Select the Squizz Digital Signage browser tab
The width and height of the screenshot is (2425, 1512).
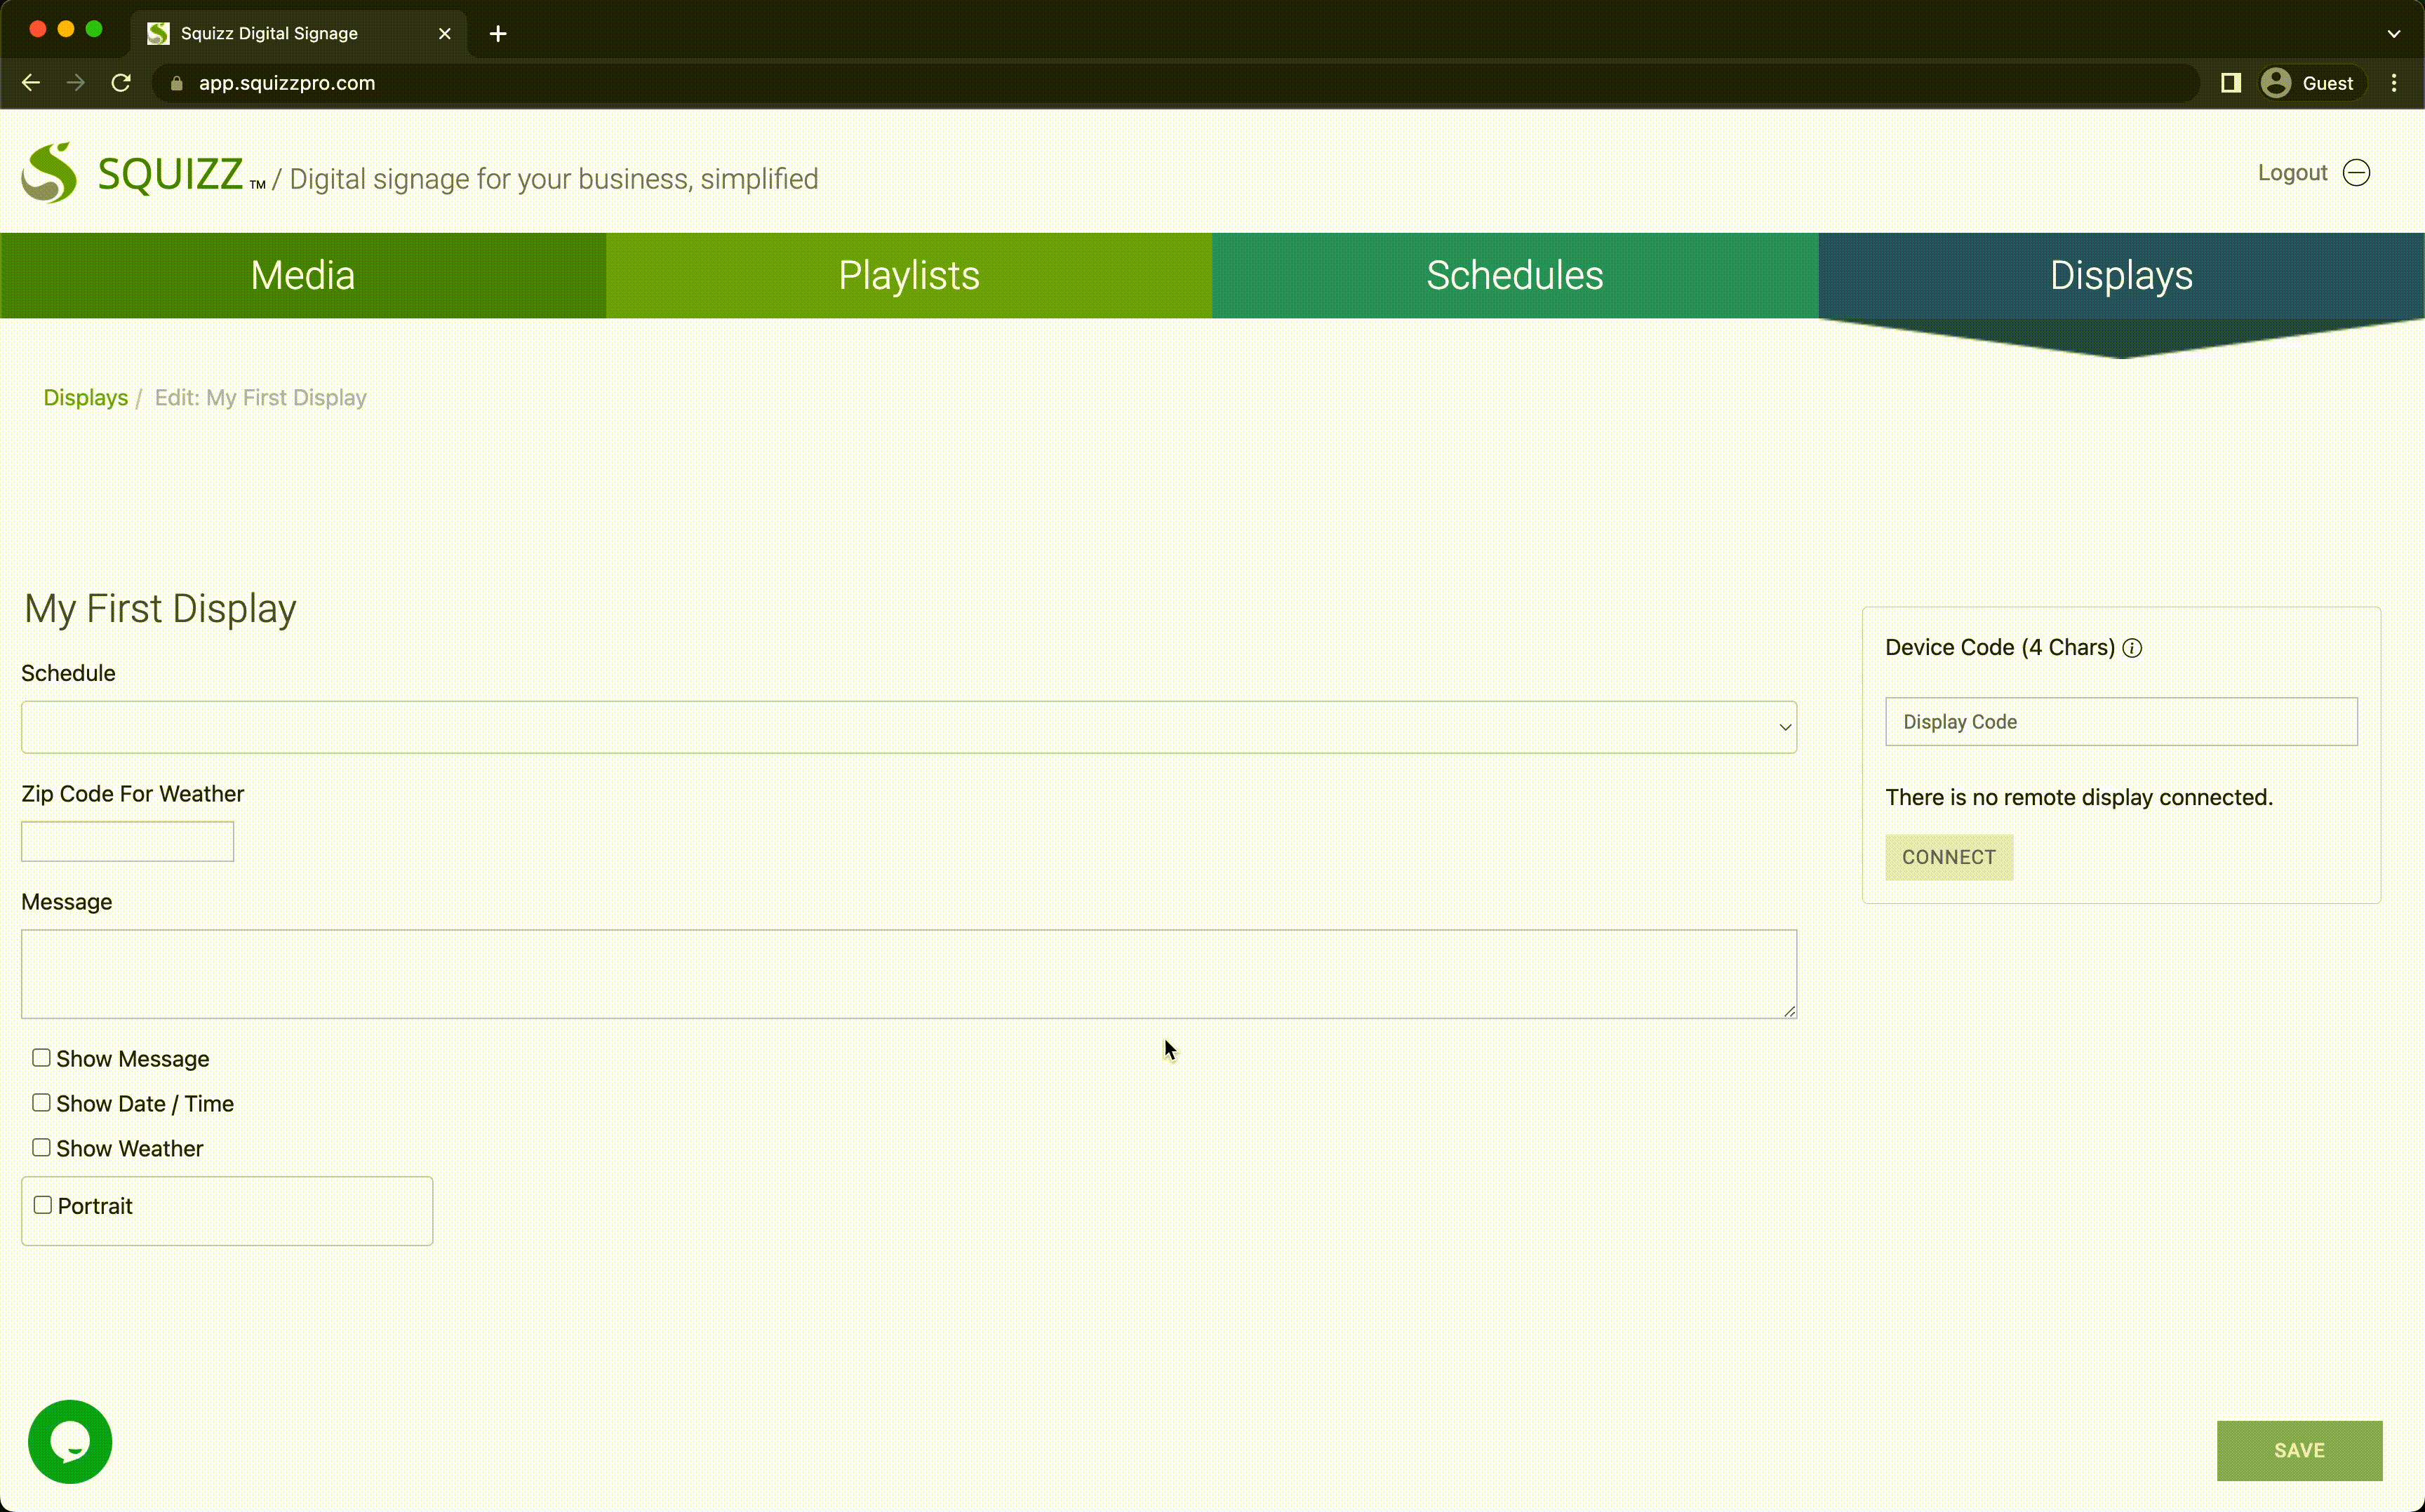298,34
